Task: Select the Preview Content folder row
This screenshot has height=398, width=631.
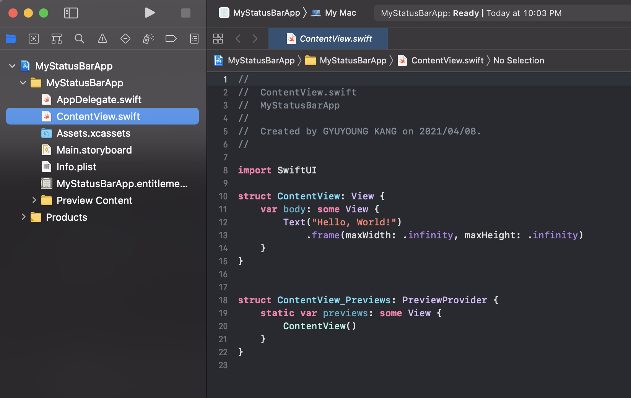Action: 102,201
